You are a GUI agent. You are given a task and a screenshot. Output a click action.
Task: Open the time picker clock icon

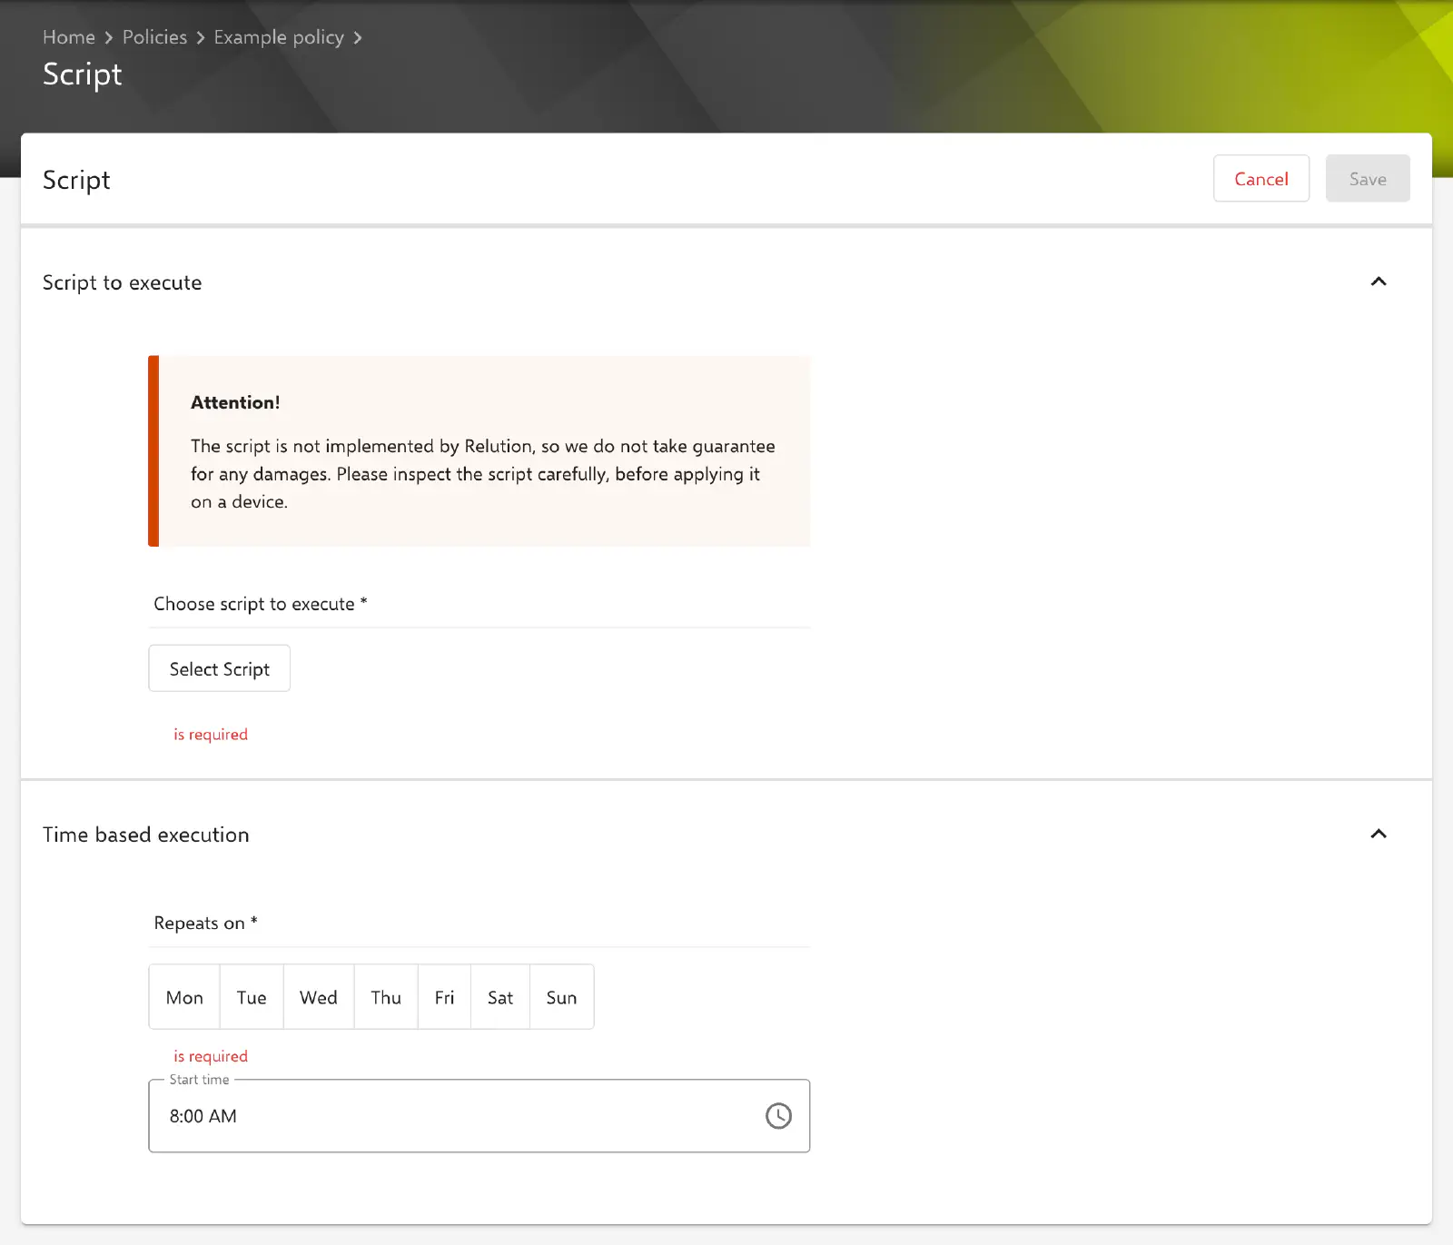778,1116
